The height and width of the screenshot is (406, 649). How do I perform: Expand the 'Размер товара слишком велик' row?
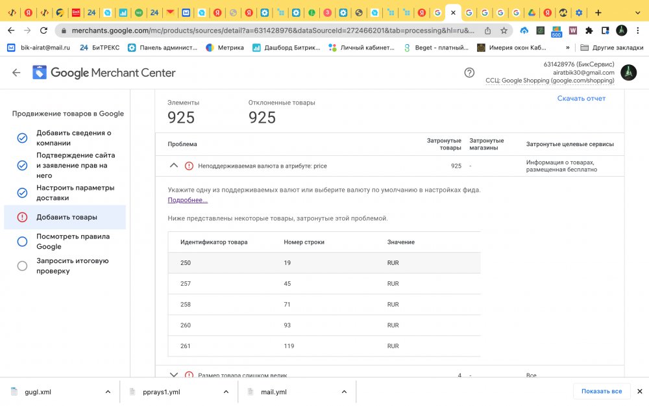tap(173, 375)
